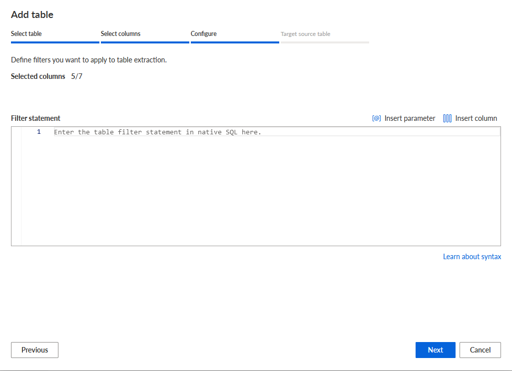Proceed with the Next button
The width and height of the screenshot is (512, 371).
point(435,350)
